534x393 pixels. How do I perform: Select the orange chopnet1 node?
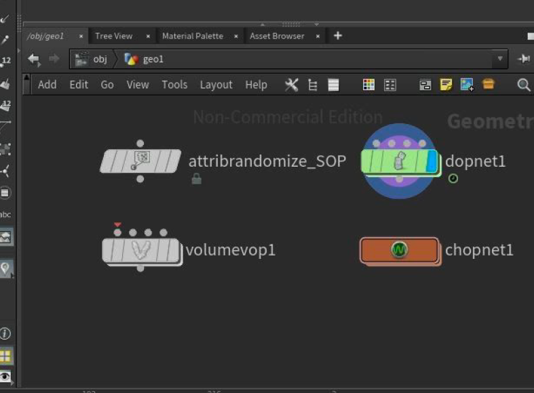click(x=399, y=250)
